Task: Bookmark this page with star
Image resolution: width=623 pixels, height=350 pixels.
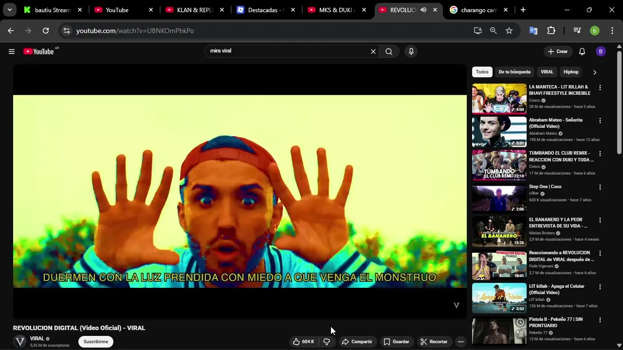Action: coord(509,31)
